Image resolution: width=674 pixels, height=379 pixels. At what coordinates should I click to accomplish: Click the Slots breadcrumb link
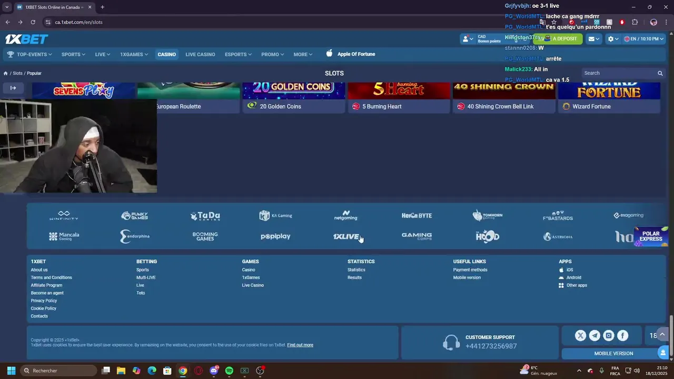click(x=17, y=73)
